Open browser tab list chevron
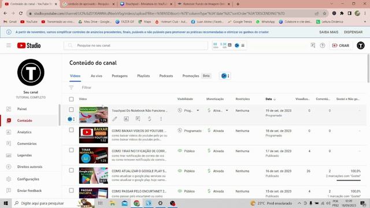 click(331, 4)
